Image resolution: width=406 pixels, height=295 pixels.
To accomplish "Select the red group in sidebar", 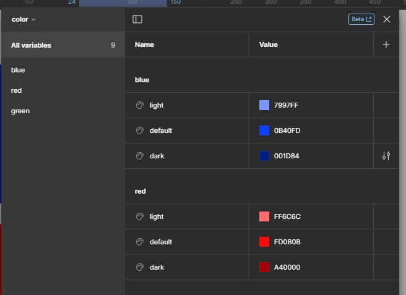I will coord(17,90).
